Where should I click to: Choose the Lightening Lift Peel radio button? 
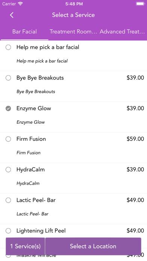point(8,231)
